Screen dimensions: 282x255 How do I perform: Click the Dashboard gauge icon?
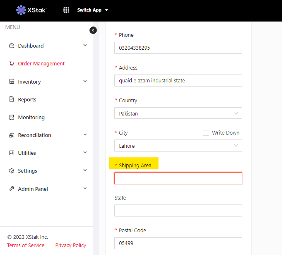click(12, 46)
